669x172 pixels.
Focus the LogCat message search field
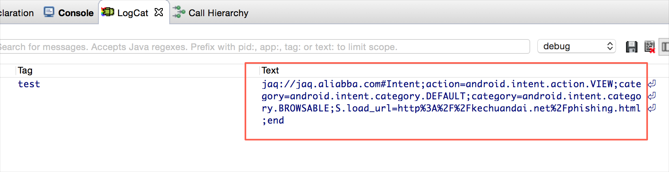pos(263,47)
